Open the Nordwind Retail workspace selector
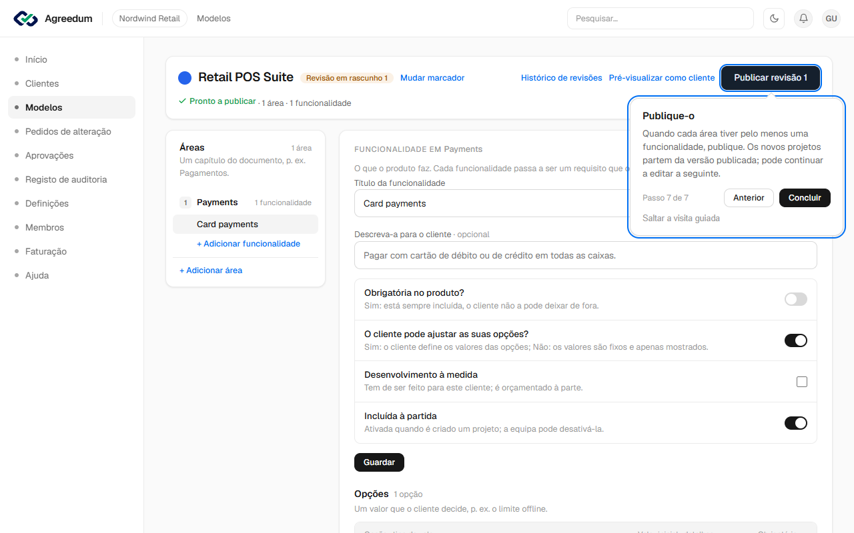This screenshot has width=854, height=533. click(149, 19)
